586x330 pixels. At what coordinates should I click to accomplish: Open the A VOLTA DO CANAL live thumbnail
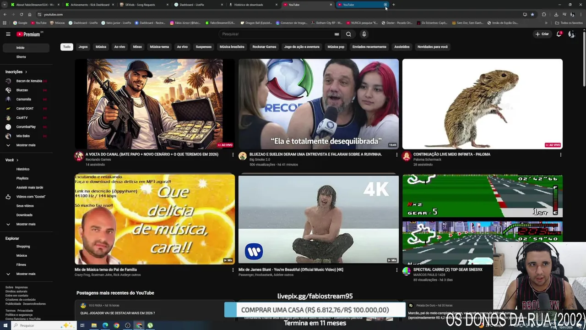tap(155, 104)
